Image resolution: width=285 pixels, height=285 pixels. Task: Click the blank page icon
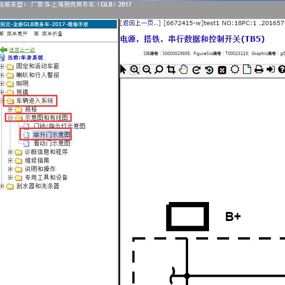coord(247,69)
